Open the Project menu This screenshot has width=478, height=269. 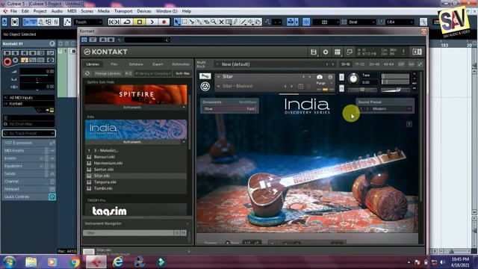40,11
